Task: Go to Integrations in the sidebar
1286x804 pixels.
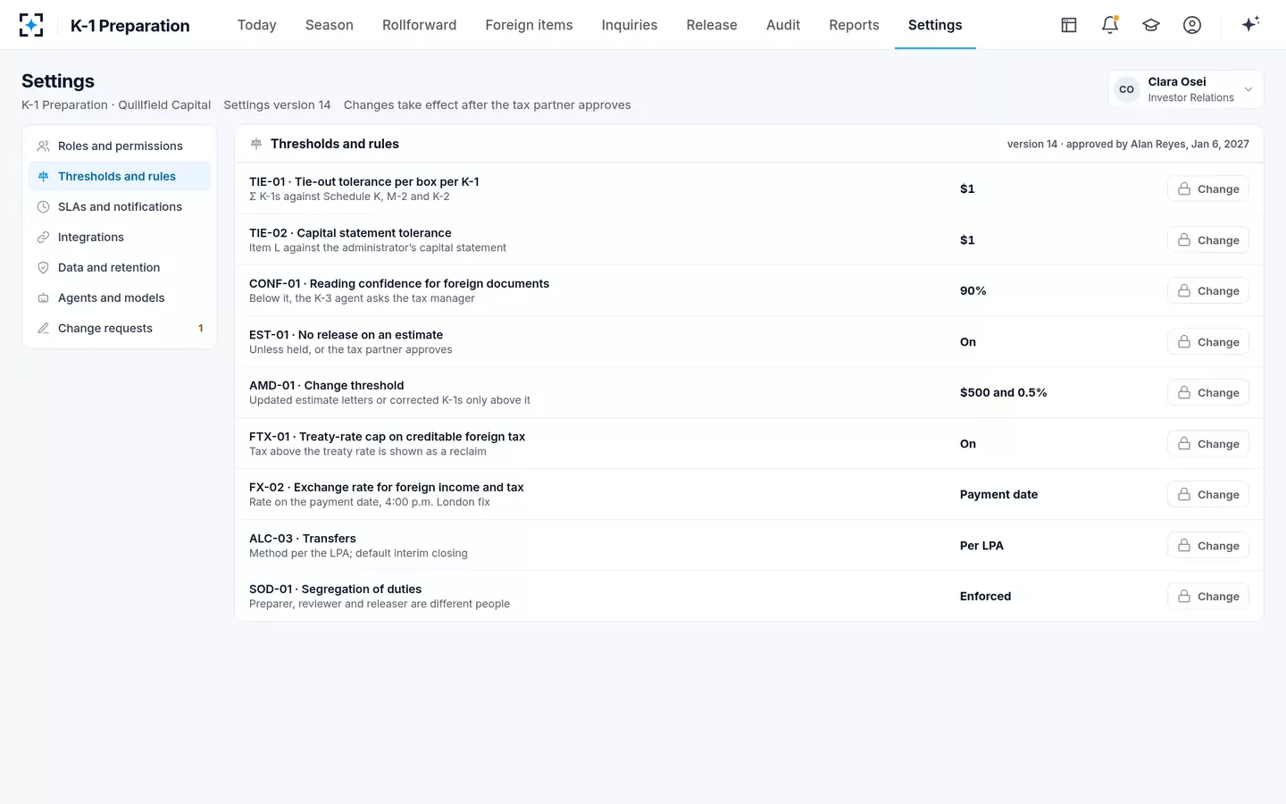Action: 120,237
